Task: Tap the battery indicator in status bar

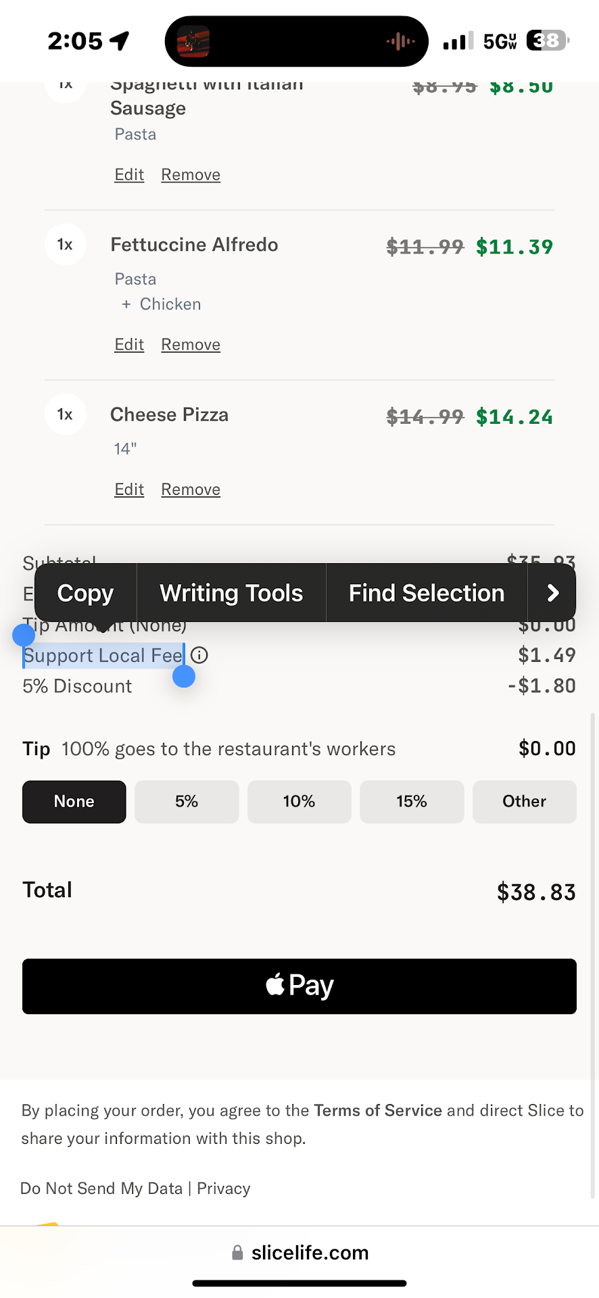Action: (x=548, y=41)
